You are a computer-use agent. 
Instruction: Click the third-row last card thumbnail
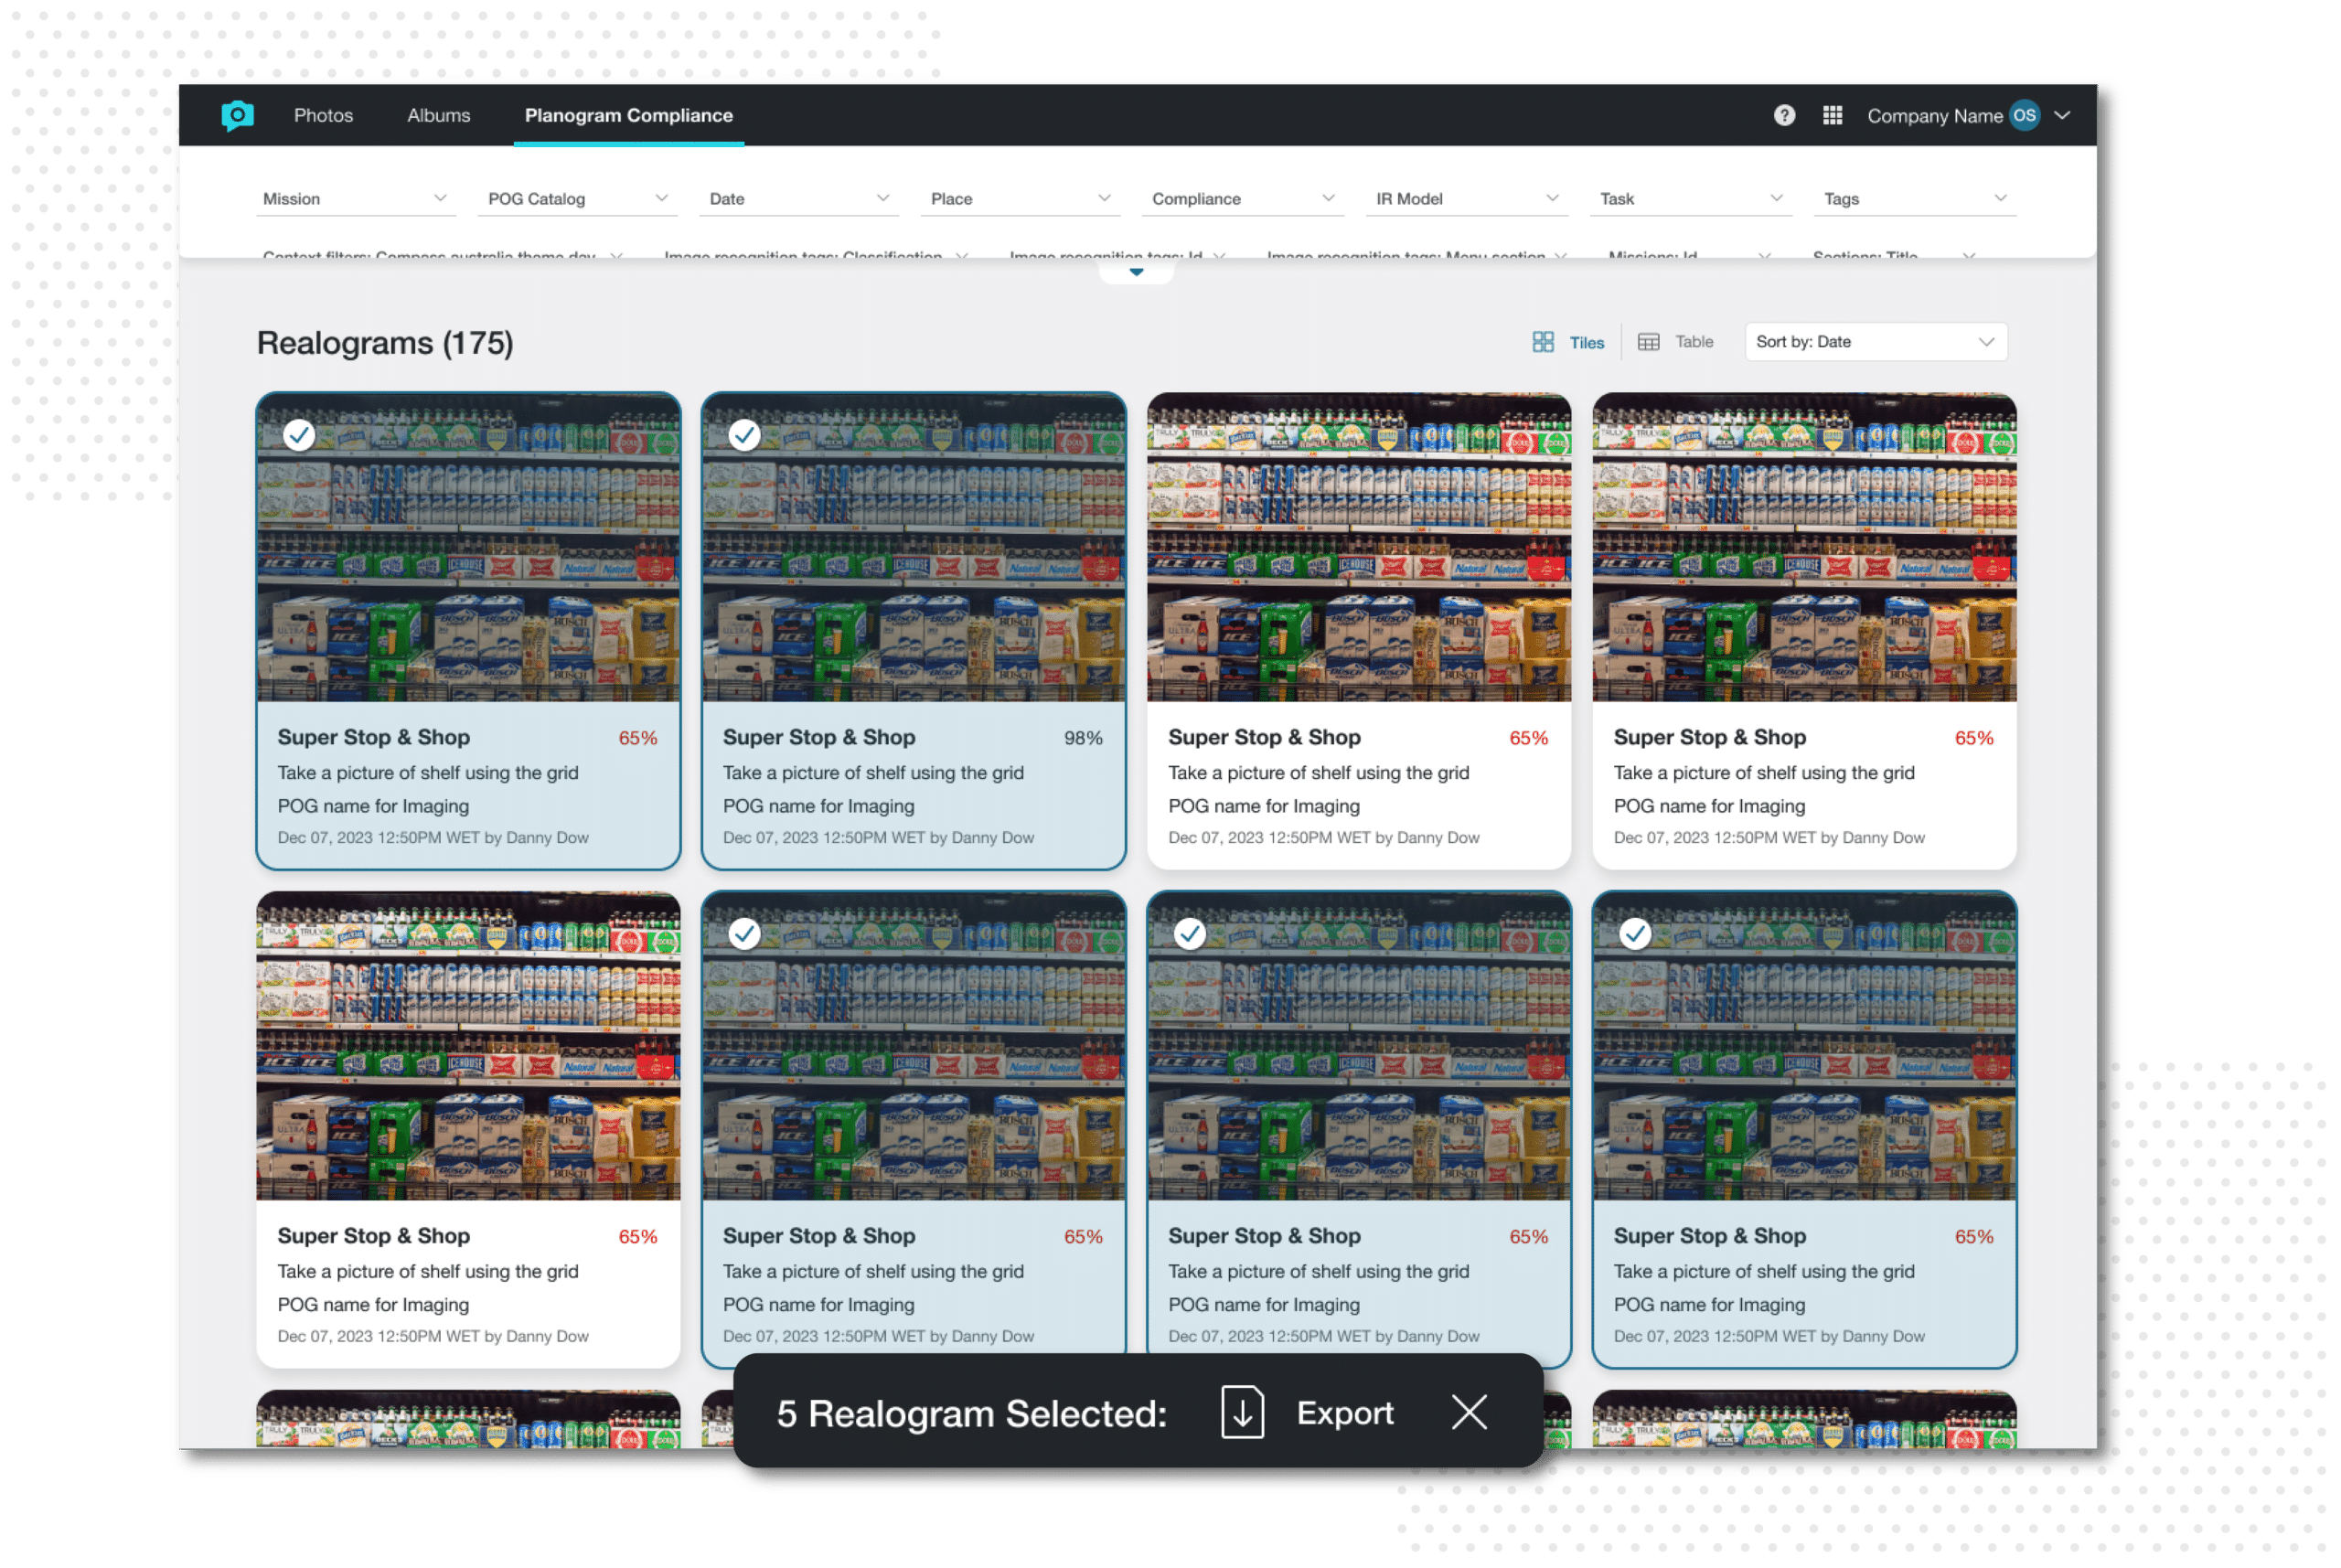[1804, 1419]
